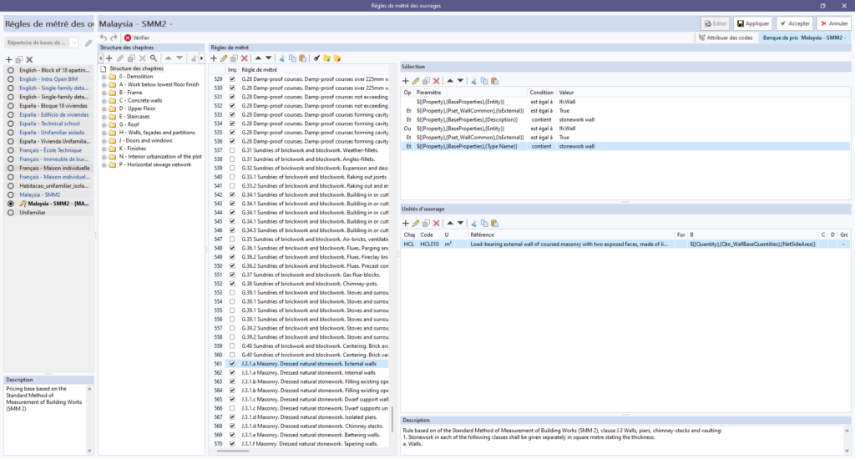Move condition up in Sélection toolbar
The image size is (855, 459).
[450, 81]
